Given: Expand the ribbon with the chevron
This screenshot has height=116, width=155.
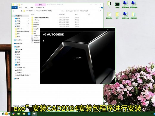Looking at the screenshot, I should pos(100,8).
